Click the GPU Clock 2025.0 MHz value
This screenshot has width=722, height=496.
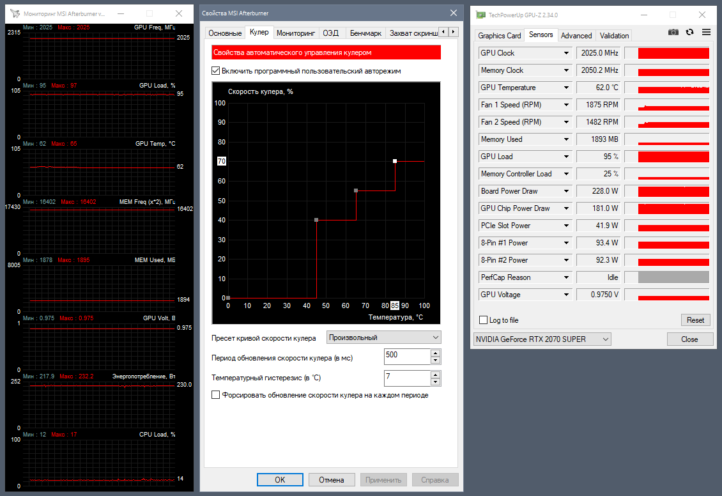598,53
